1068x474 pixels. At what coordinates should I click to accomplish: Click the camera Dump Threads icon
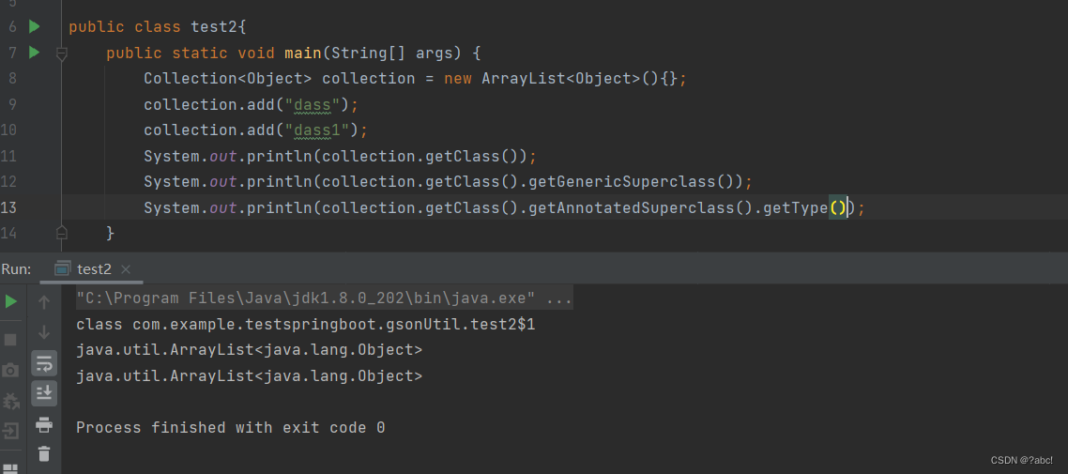[11, 370]
